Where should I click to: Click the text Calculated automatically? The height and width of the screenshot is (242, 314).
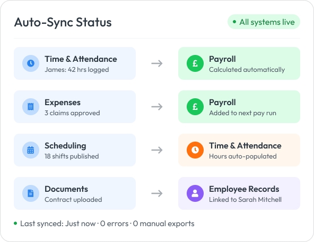pos(247,70)
